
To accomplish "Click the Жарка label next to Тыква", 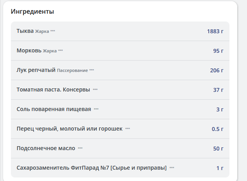I will [42, 31].
